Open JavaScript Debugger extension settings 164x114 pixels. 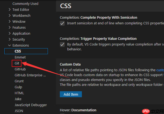[x=31, y=105]
